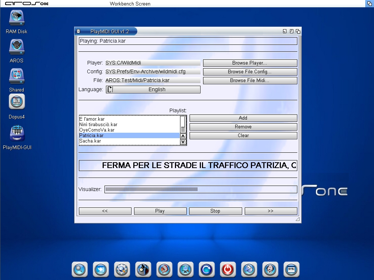This screenshot has height=280, width=374.
Task: Select Patricia.kar in playlist
Action: coord(129,136)
